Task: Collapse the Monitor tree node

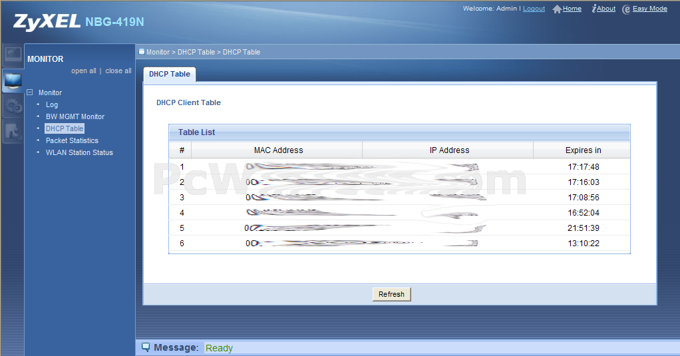Action: coord(29,92)
